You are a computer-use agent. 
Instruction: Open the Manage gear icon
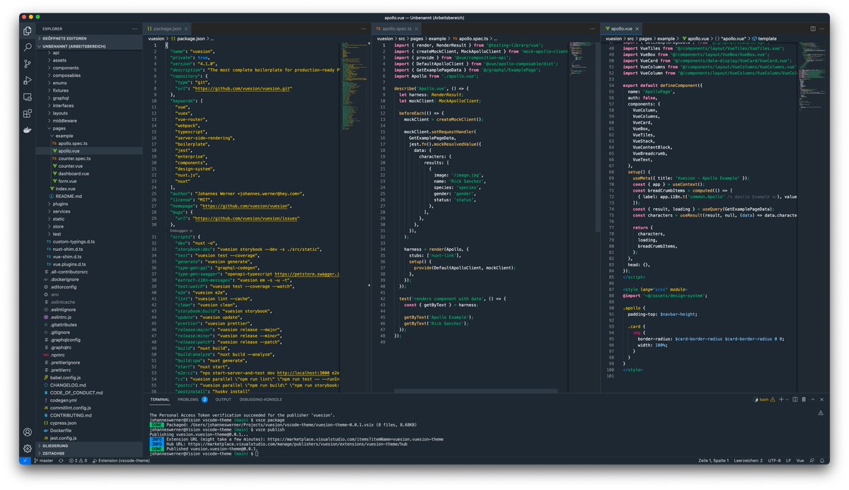[28, 448]
